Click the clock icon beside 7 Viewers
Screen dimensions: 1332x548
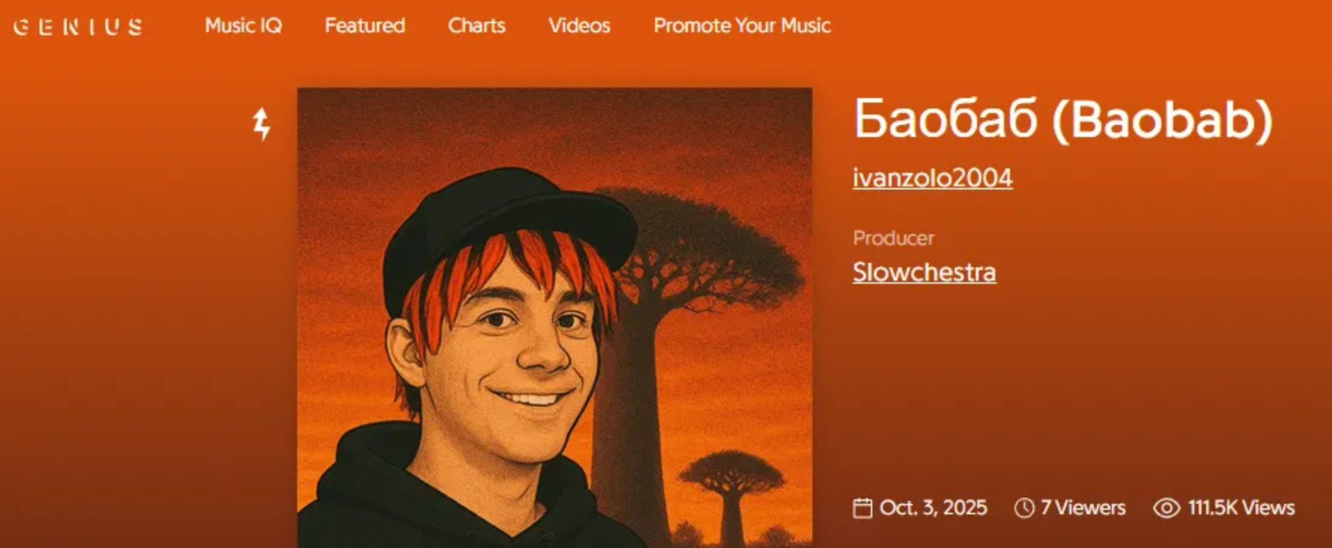[1024, 508]
